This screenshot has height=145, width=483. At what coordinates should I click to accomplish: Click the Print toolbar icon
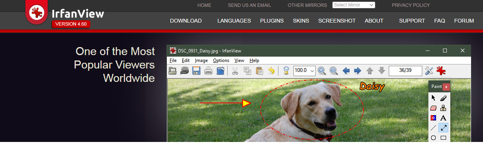tap(208, 70)
